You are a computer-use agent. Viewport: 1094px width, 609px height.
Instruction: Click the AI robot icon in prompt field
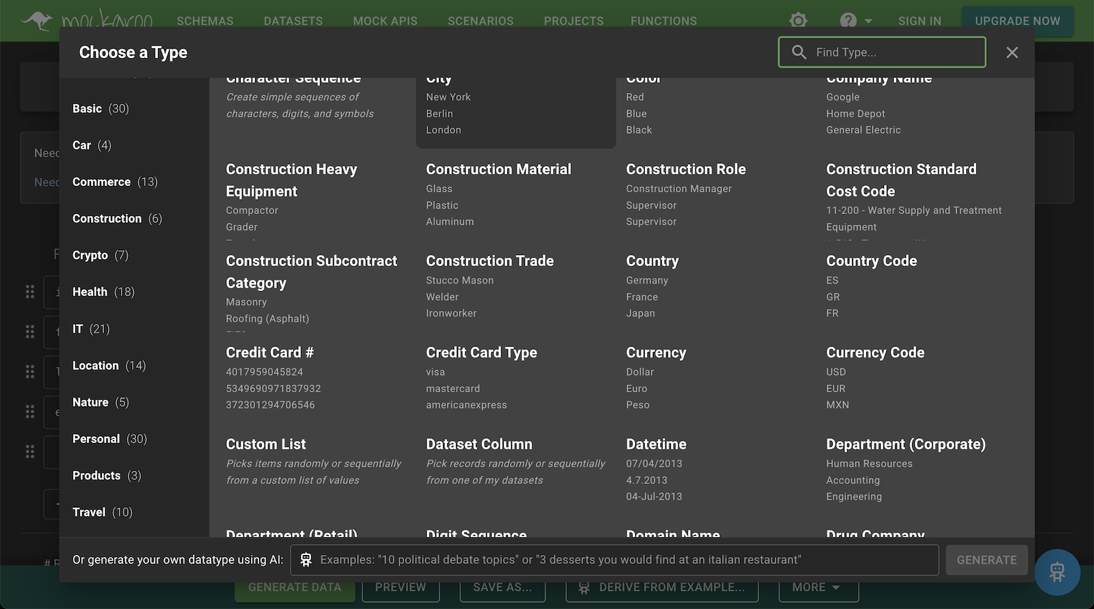[x=306, y=560]
